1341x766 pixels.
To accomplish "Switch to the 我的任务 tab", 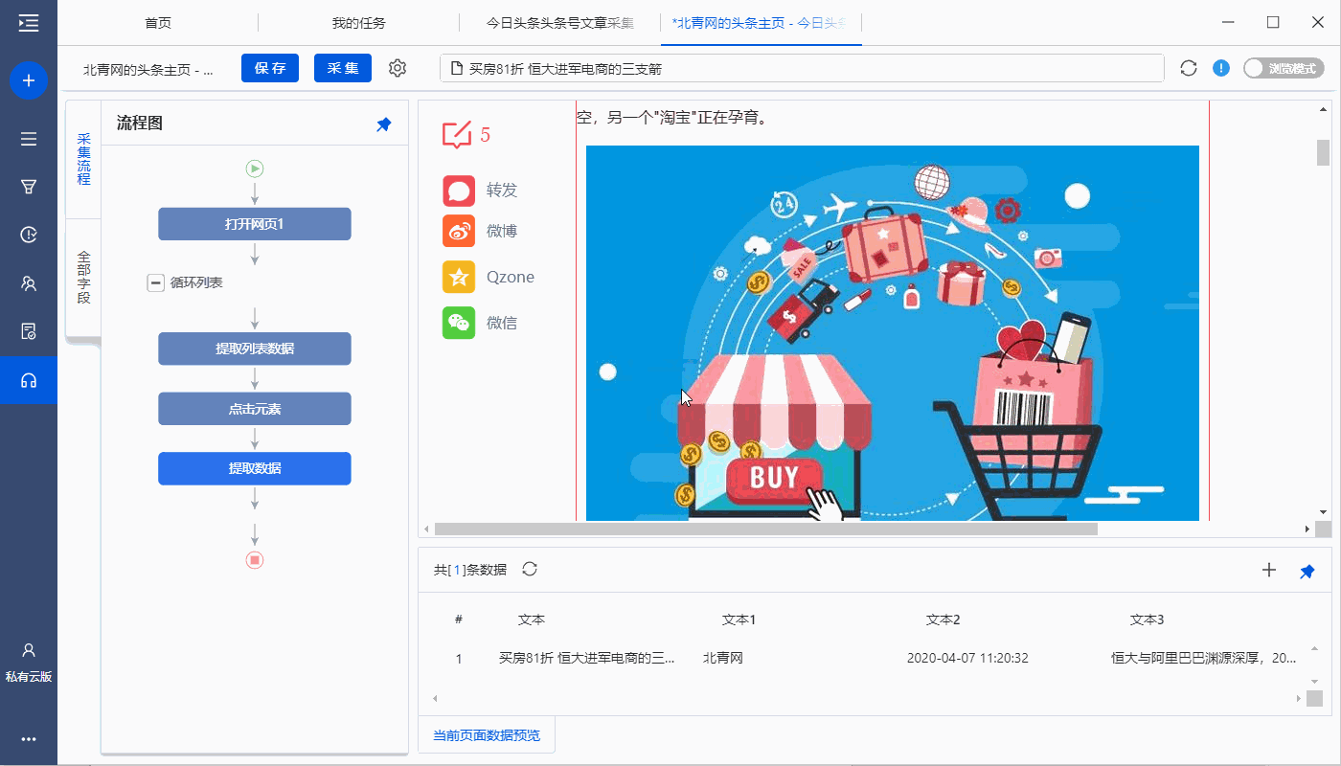I will pyautogui.click(x=358, y=23).
